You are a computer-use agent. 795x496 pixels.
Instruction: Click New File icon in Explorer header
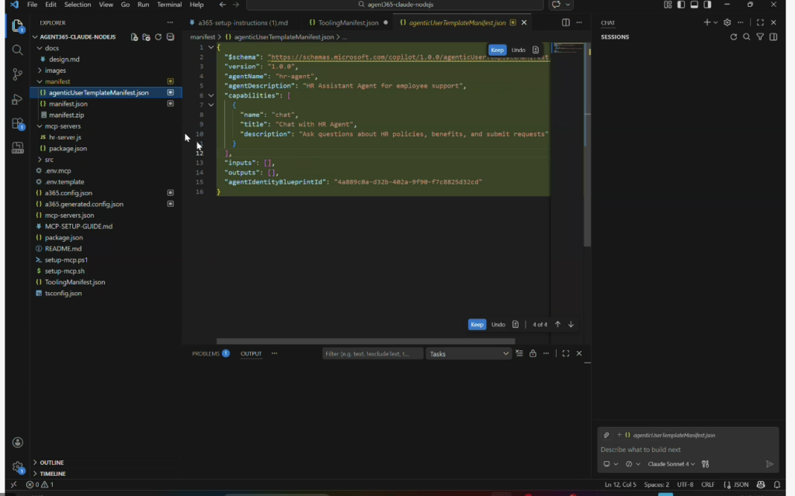(x=134, y=36)
